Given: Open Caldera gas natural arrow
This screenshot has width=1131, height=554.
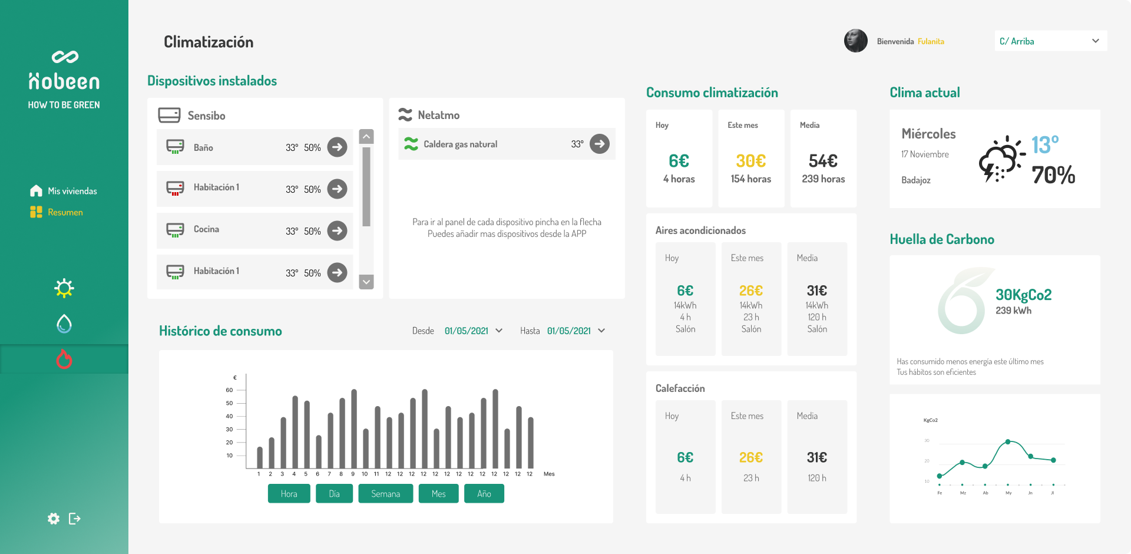Looking at the screenshot, I should (x=599, y=144).
